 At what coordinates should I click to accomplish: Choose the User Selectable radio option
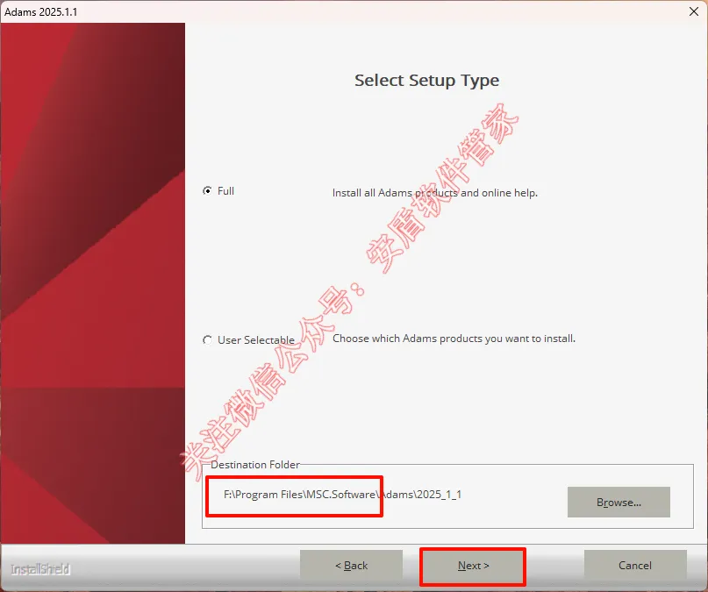click(207, 339)
